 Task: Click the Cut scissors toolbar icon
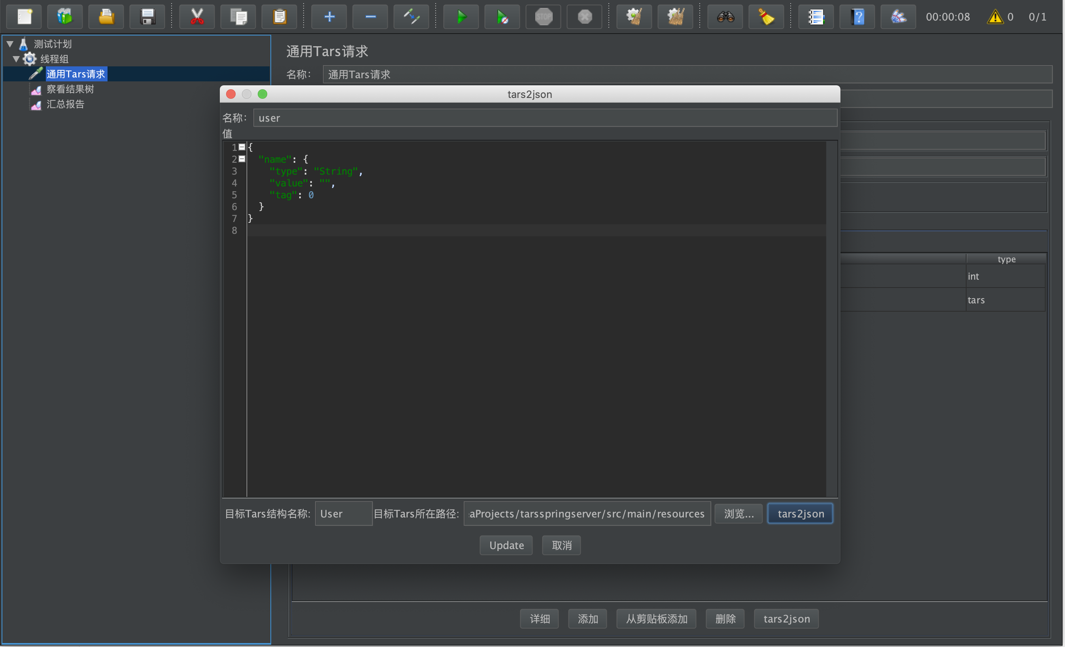pos(197,17)
